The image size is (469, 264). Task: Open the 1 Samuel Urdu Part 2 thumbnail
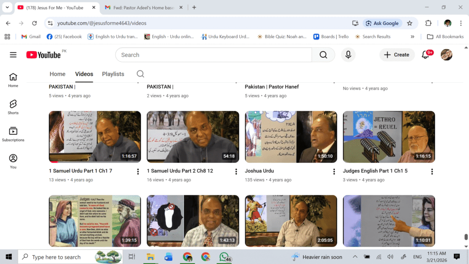click(x=193, y=137)
